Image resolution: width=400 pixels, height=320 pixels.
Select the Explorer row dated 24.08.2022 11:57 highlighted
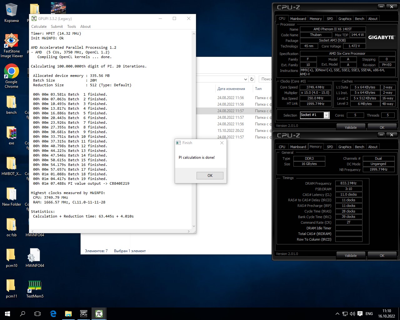coord(234,111)
